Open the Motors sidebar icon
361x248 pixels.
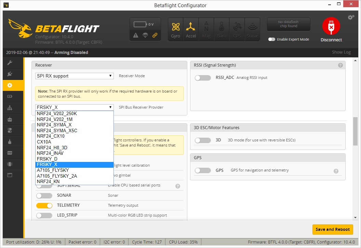point(10,141)
